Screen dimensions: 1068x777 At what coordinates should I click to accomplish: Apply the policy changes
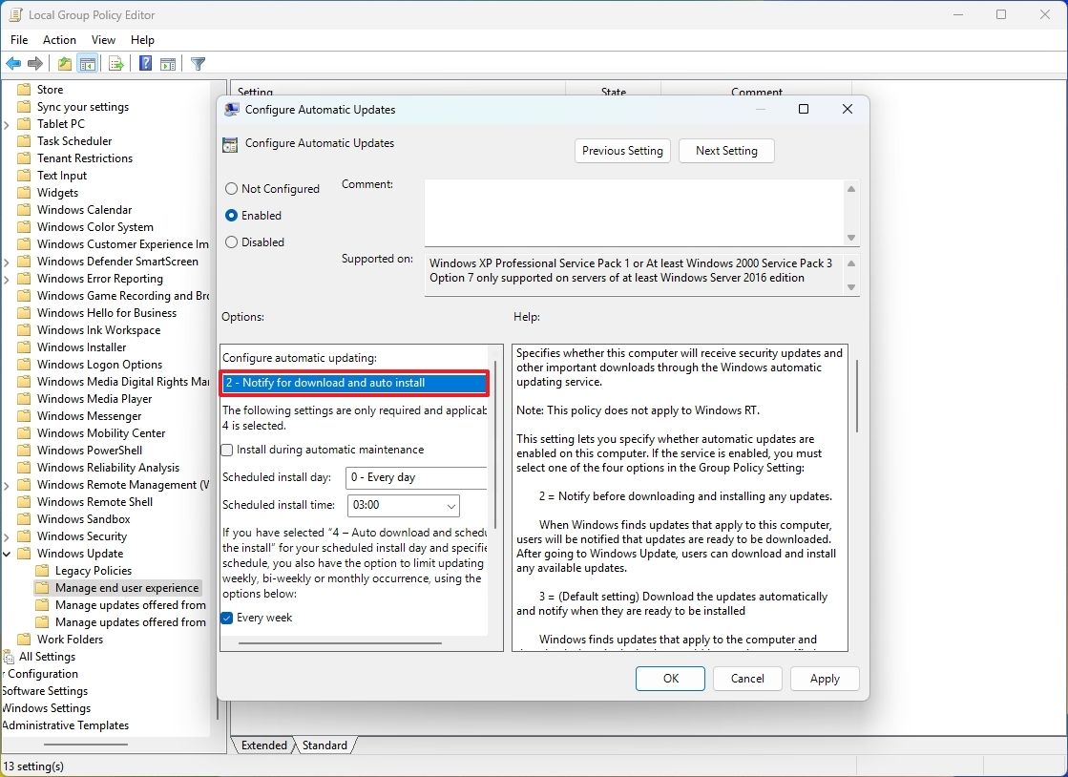click(824, 679)
